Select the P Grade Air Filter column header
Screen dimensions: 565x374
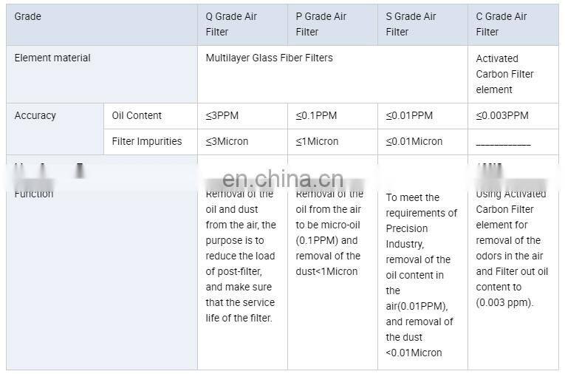coord(321,24)
